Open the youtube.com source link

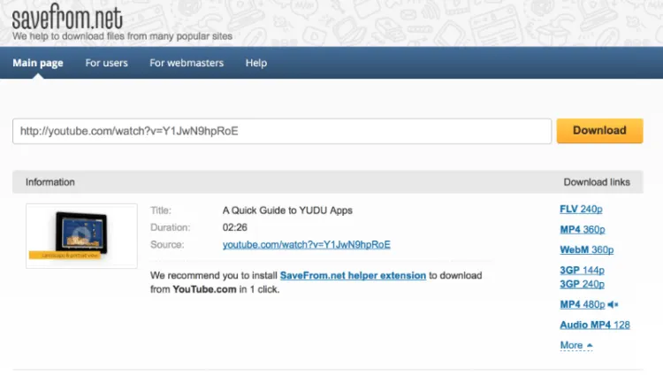[307, 244]
